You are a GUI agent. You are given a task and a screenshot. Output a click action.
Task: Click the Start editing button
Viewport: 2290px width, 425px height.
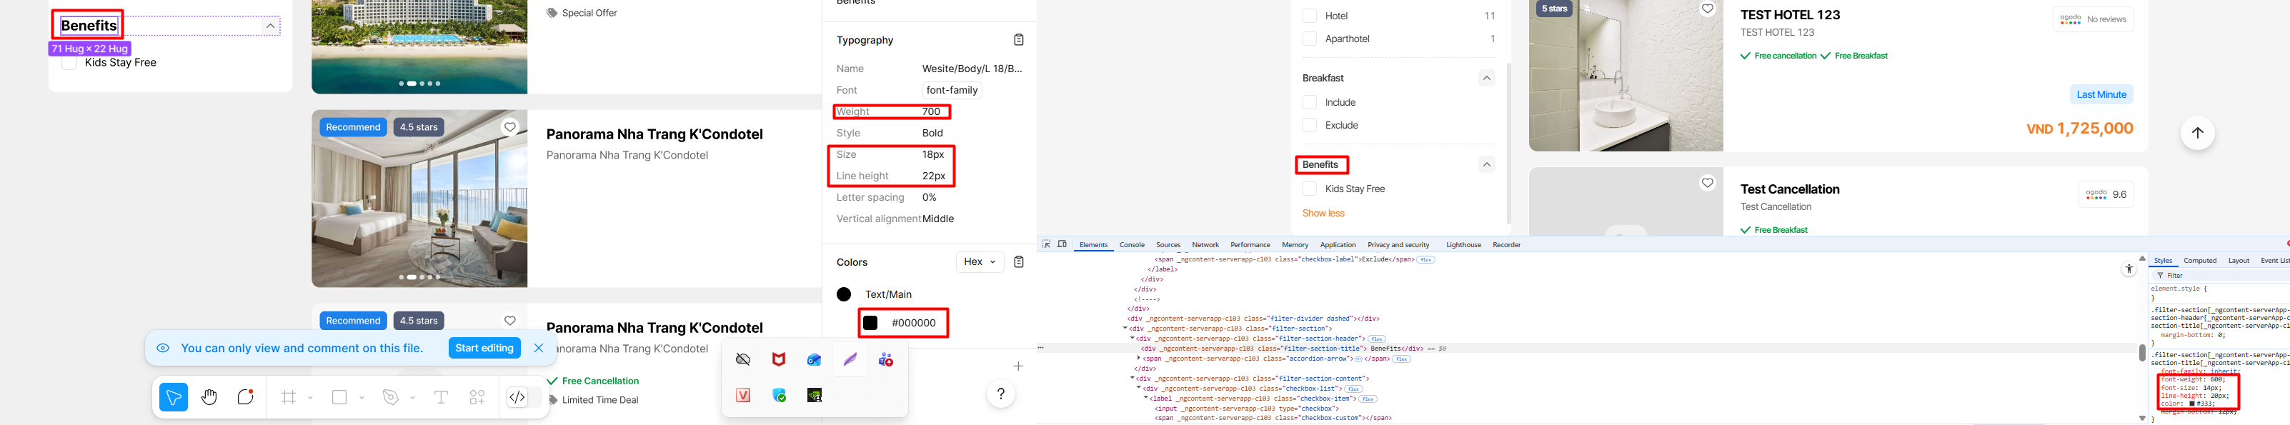(x=484, y=348)
